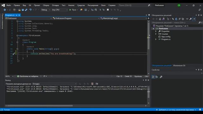The height and width of the screenshot is (114, 203).
Task: Toggle preview selected items in Solution Explorer
Action: 194,19
